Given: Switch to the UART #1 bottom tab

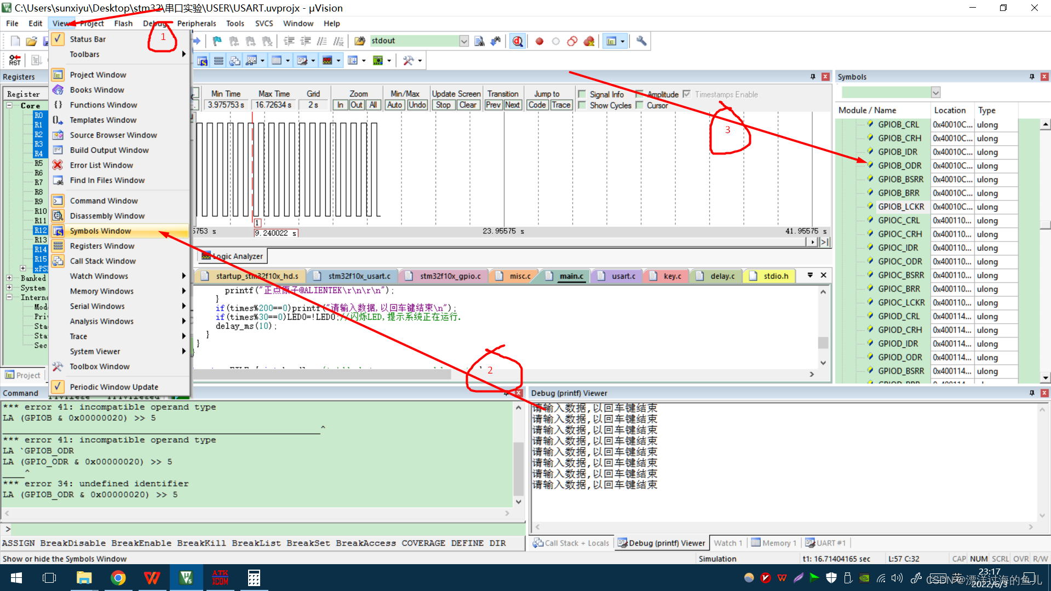Looking at the screenshot, I should click(825, 543).
